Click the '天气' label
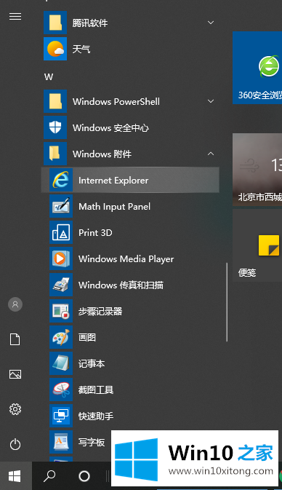The width and height of the screenshot is (282, 490). (81, 49)
